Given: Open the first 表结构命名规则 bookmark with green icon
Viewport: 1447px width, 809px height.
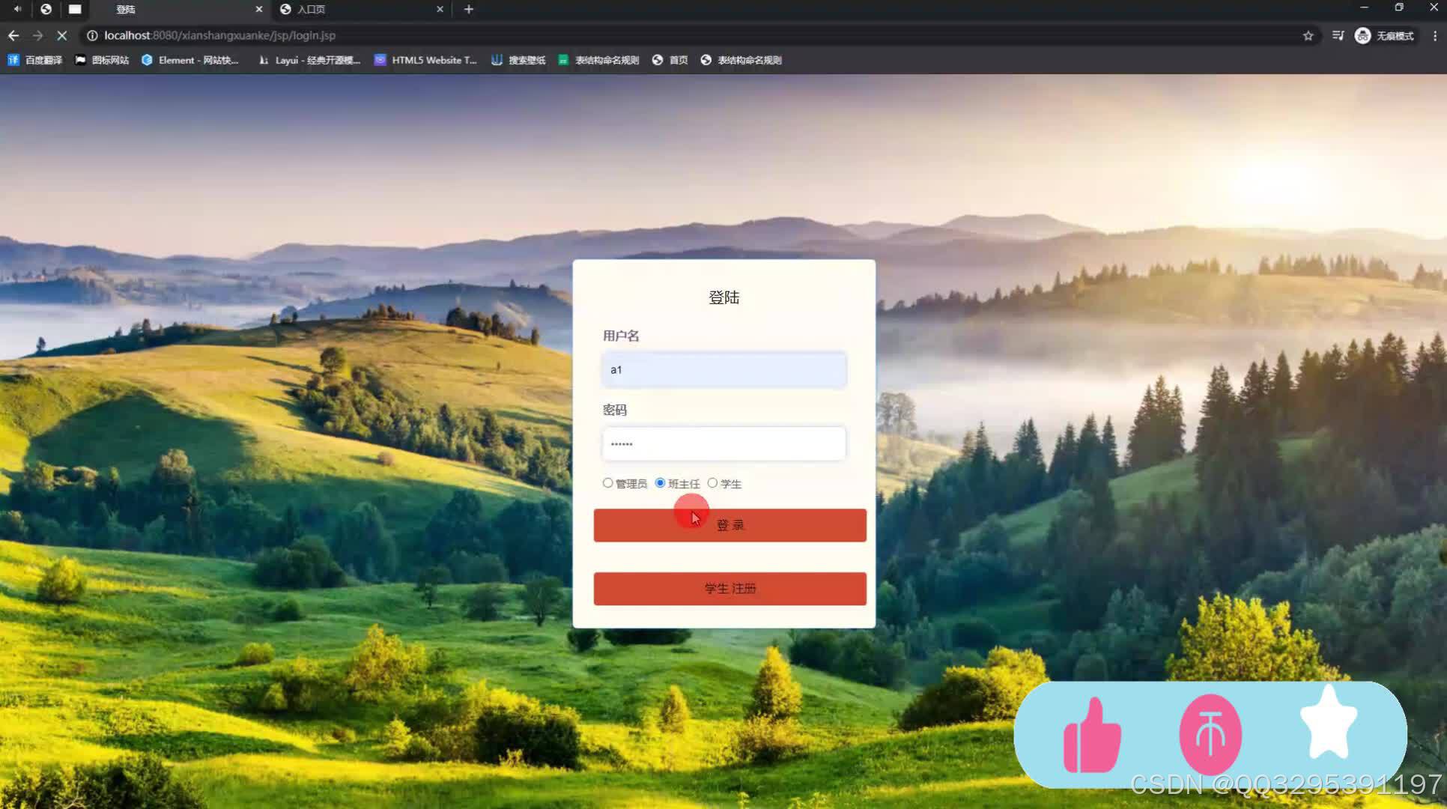Looking at the screenshot, I should [x=598, y=60].
